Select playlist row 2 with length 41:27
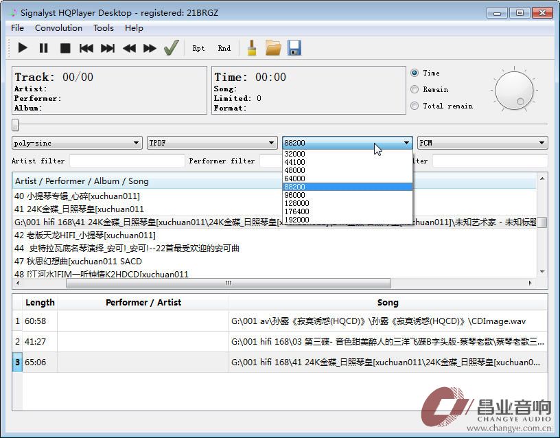 coord(279,341)
